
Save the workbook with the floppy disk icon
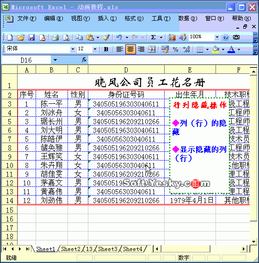pyautogui.click(x=31, y=37)
